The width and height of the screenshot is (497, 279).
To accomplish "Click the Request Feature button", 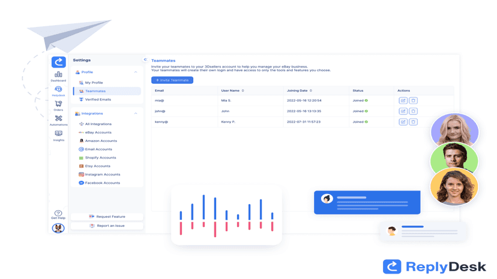I will (107, 217).
